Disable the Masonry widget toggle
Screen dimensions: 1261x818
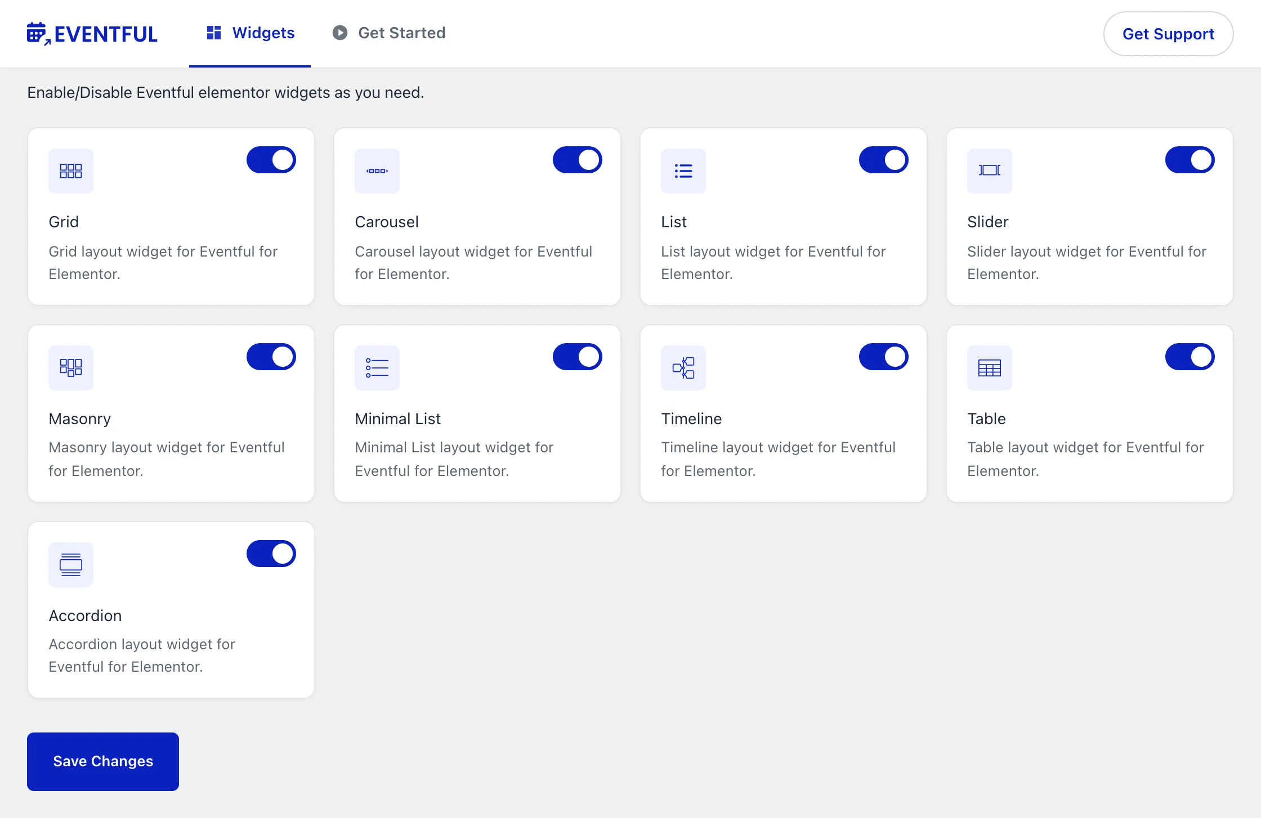tap(271, 357)
